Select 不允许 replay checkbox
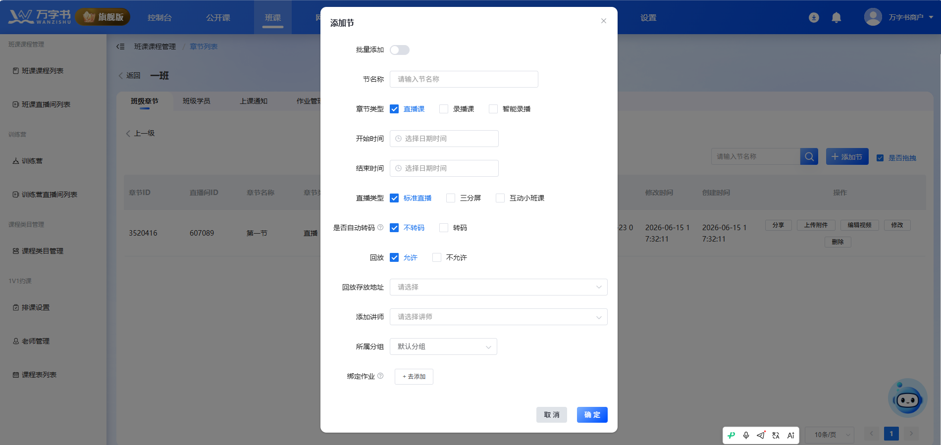The image size is (941, 445). (x=437, y=257)
